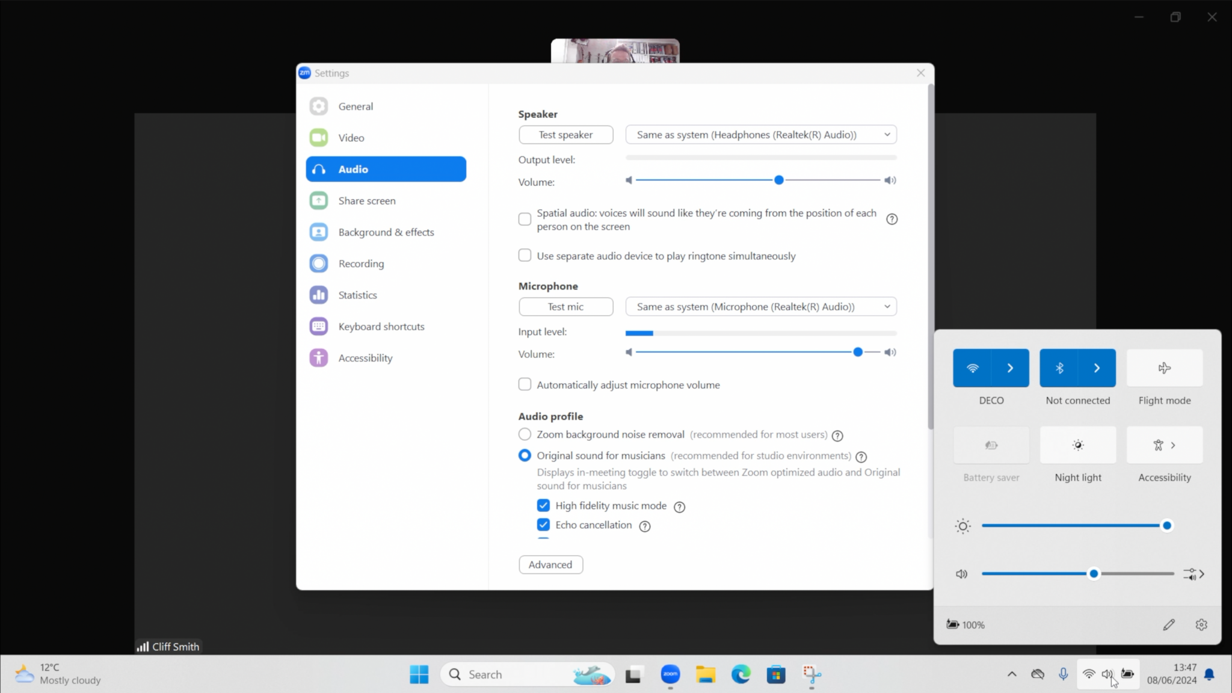Click the Spatial audio help question-mark icon
Screen dimensions: 1232x693
click(892, 220)
